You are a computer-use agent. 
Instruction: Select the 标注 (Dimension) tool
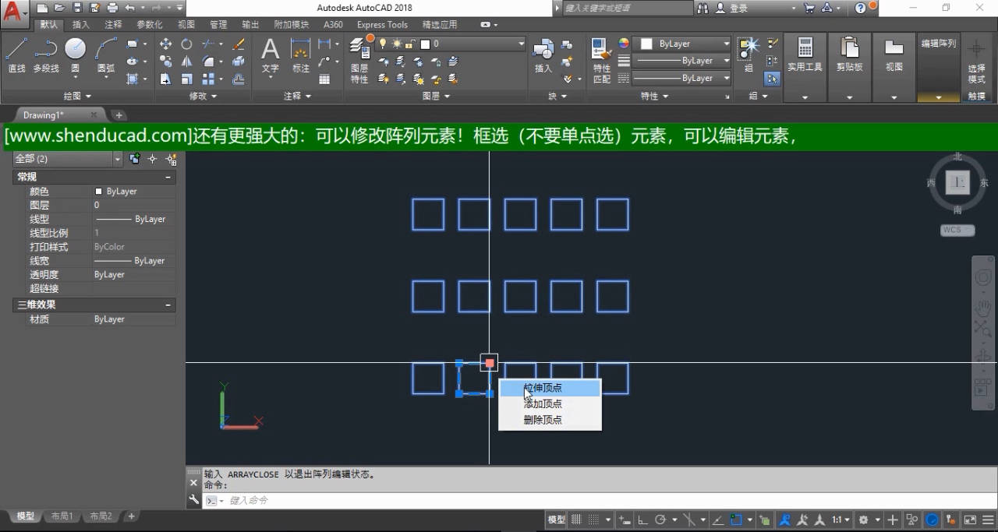pyautogui.click(x=301, y=55)
